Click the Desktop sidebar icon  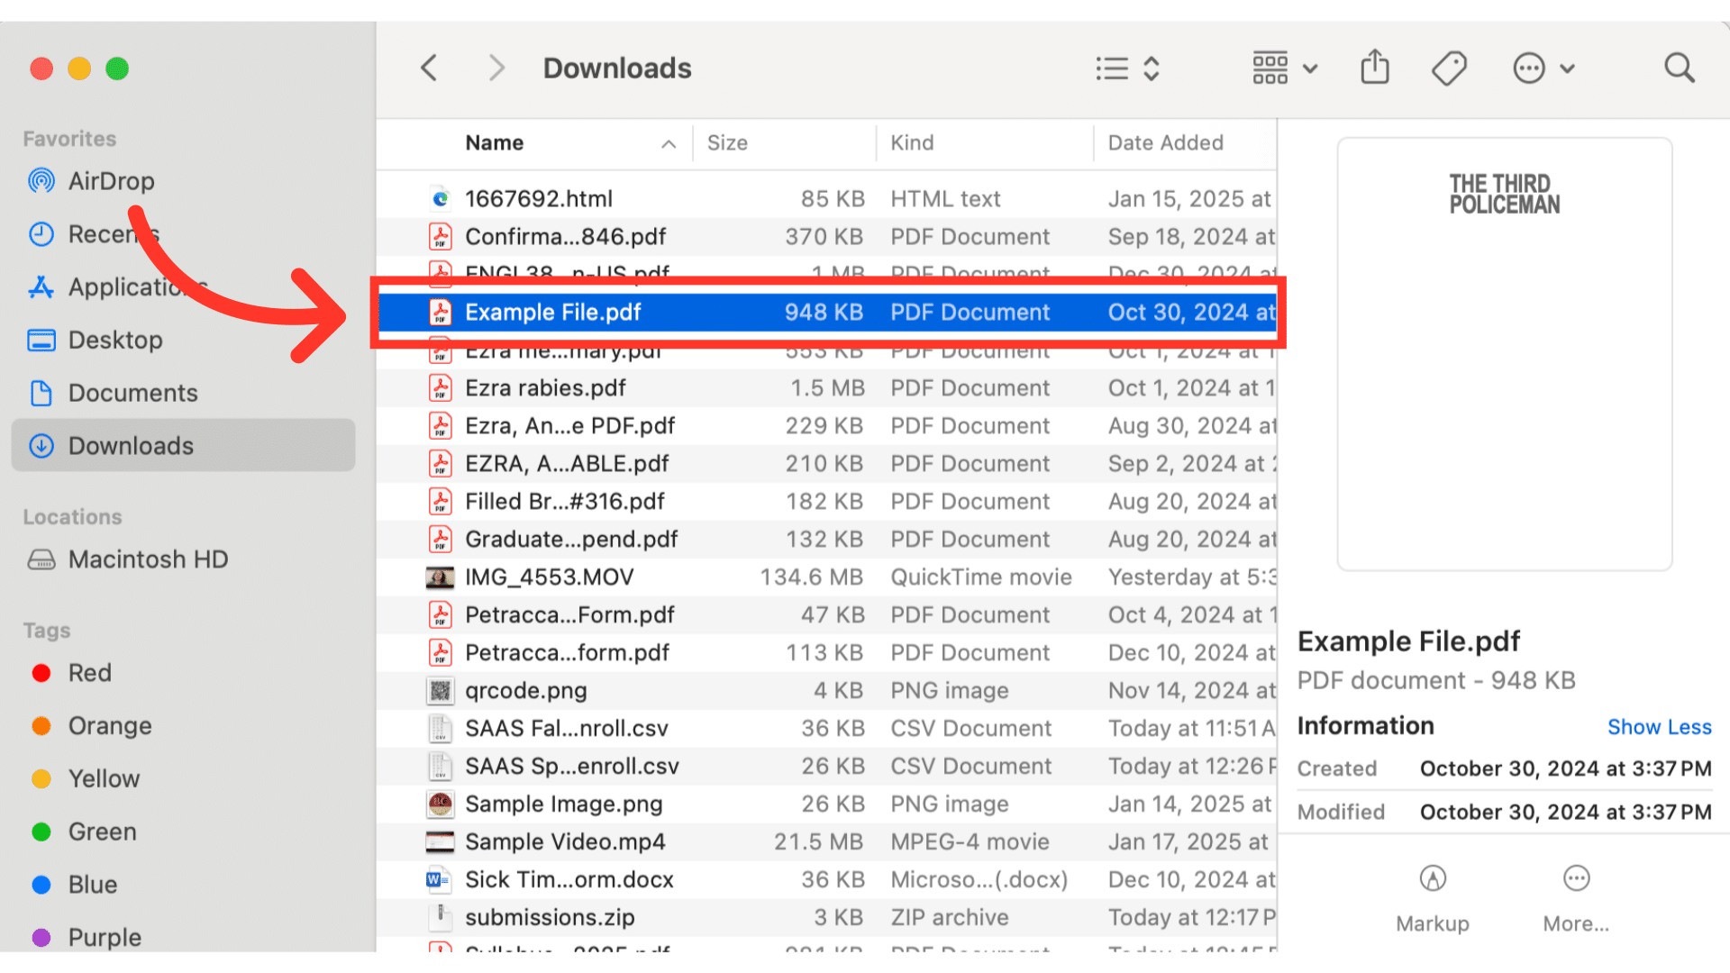(41, 340)
